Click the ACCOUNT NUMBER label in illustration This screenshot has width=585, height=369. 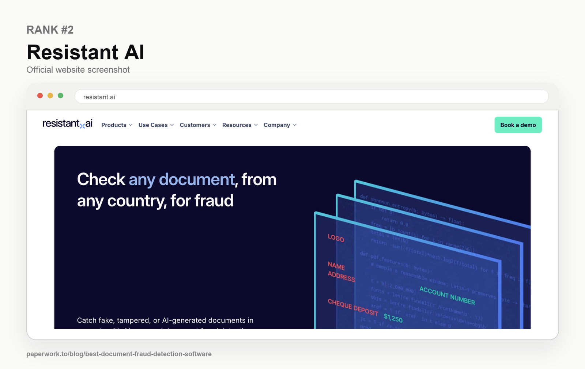[447, 296]
